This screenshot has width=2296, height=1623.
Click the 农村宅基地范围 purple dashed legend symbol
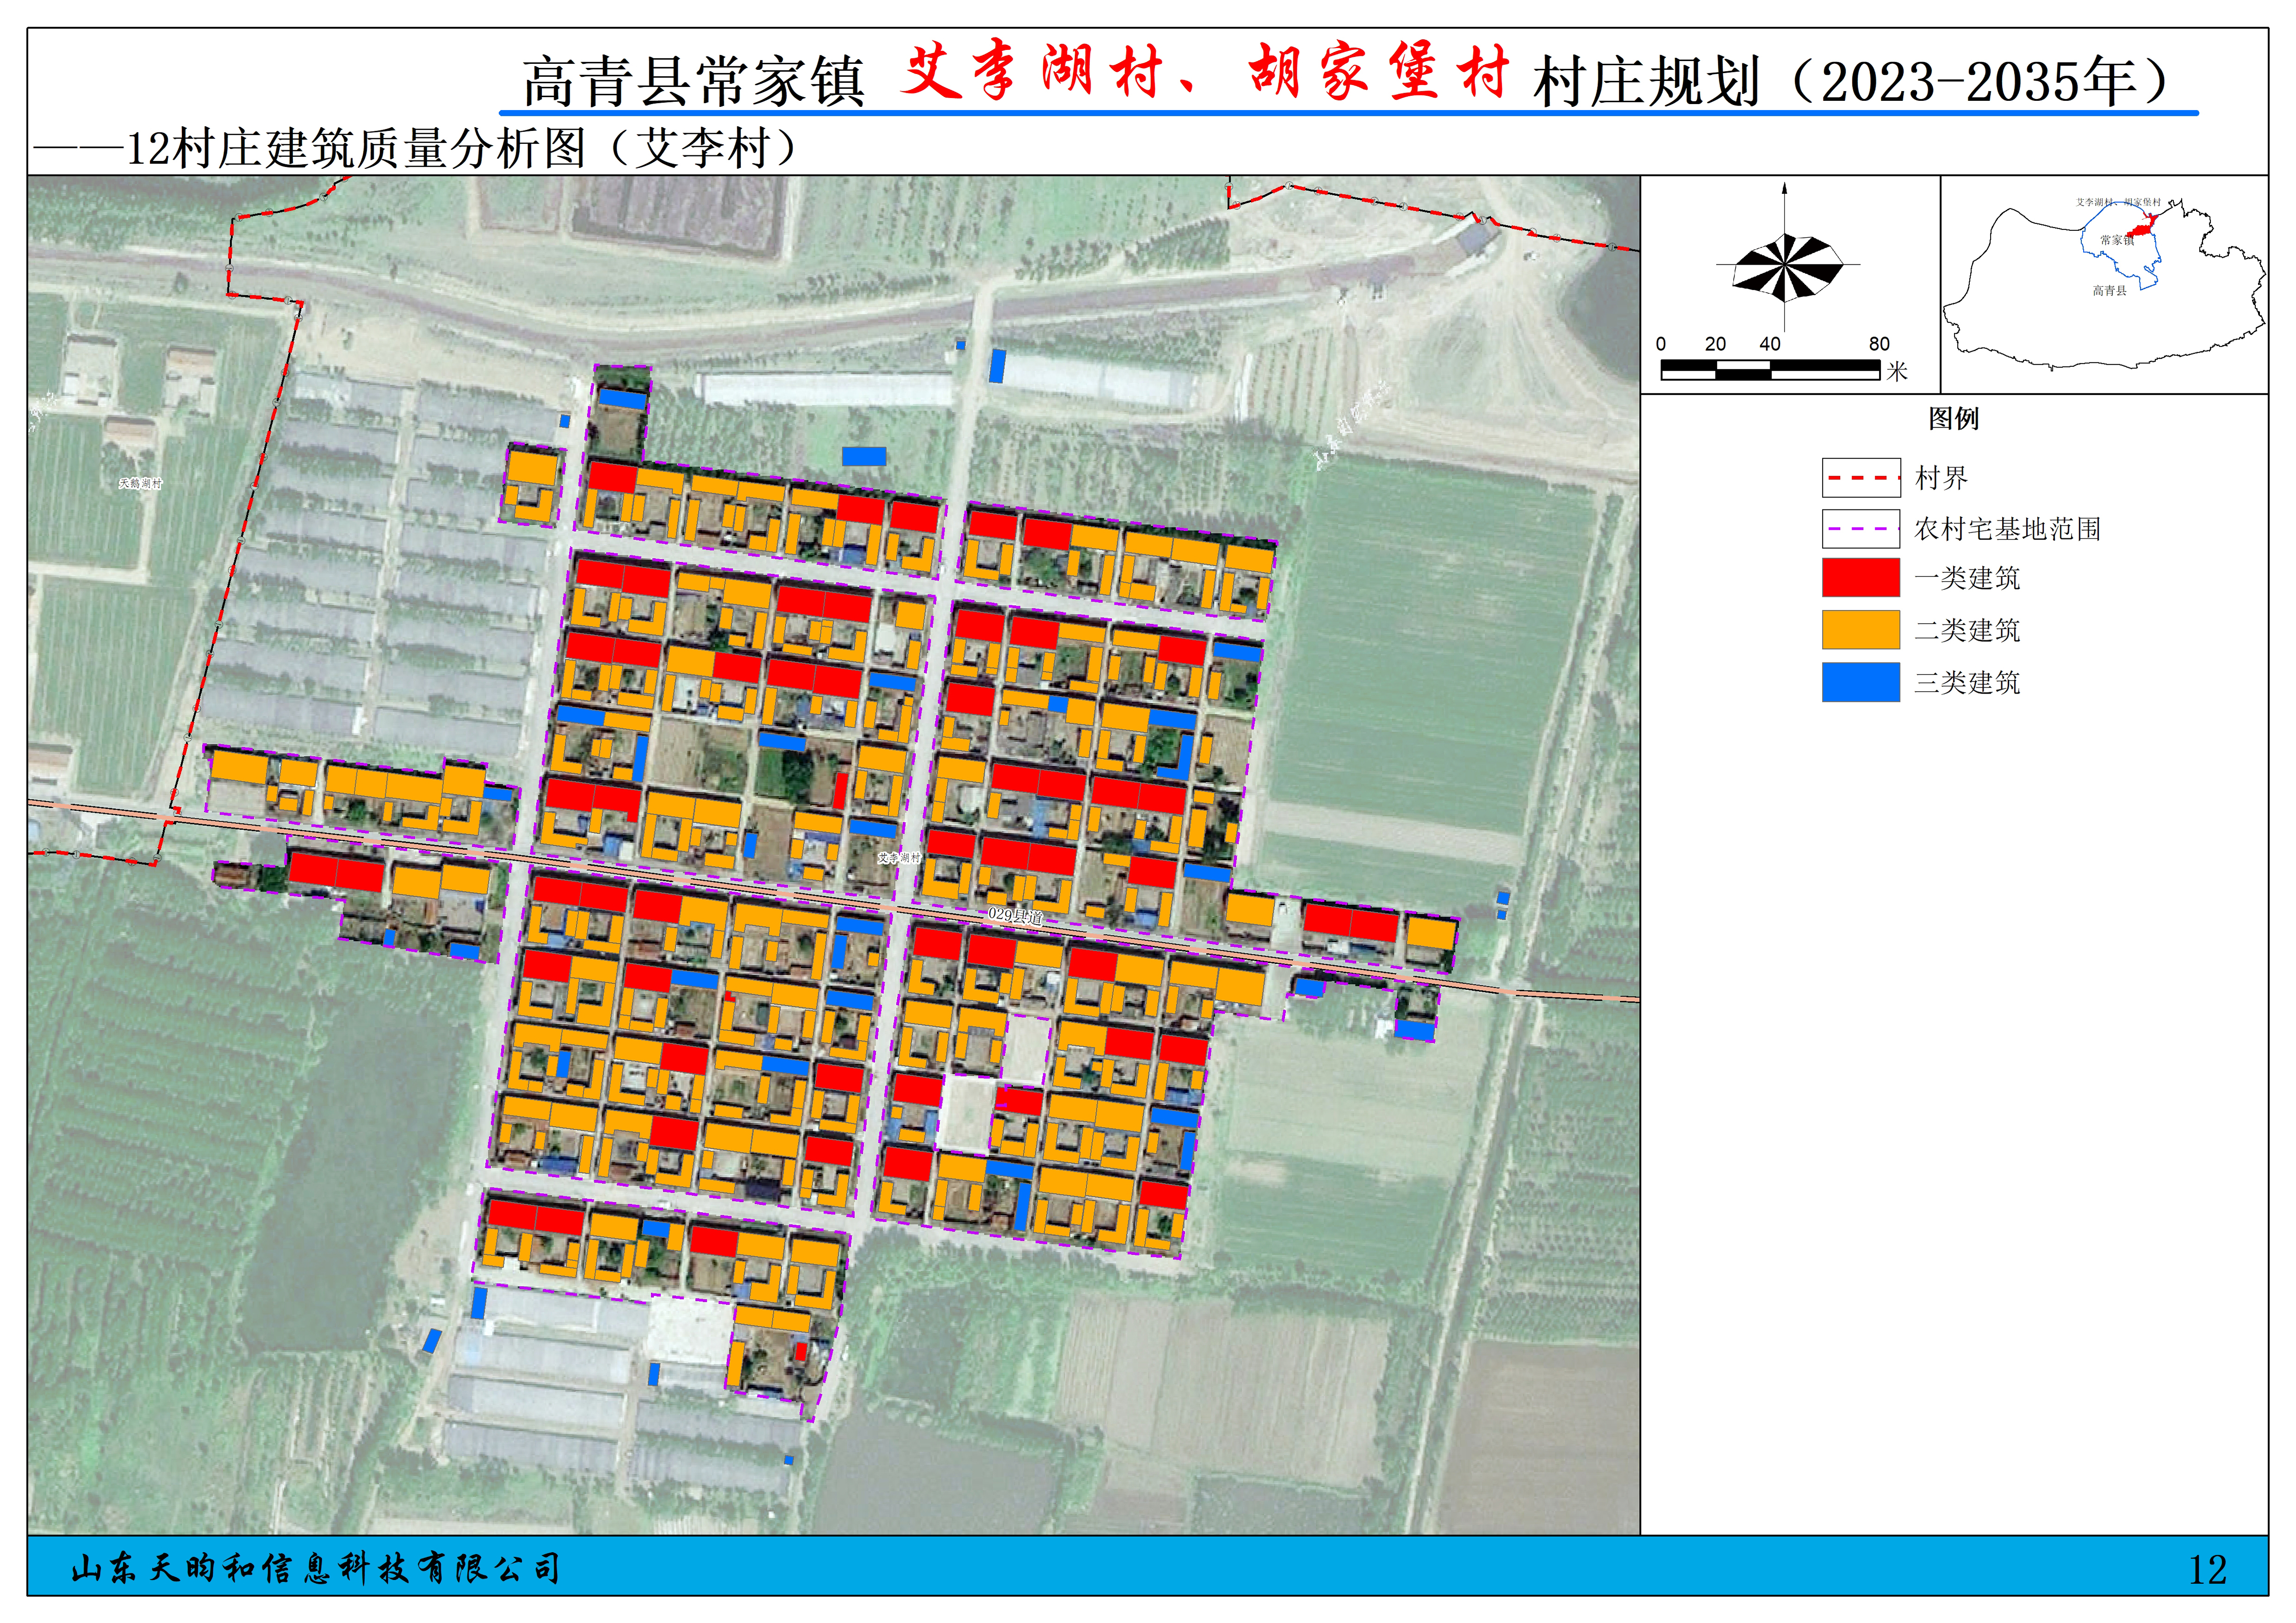point(1860,529)
